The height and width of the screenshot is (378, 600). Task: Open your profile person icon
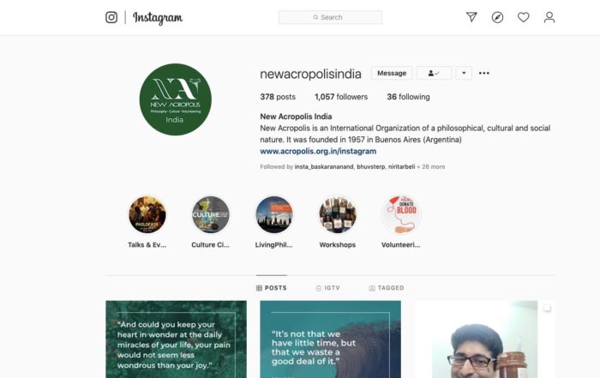(x=549, y=17)
